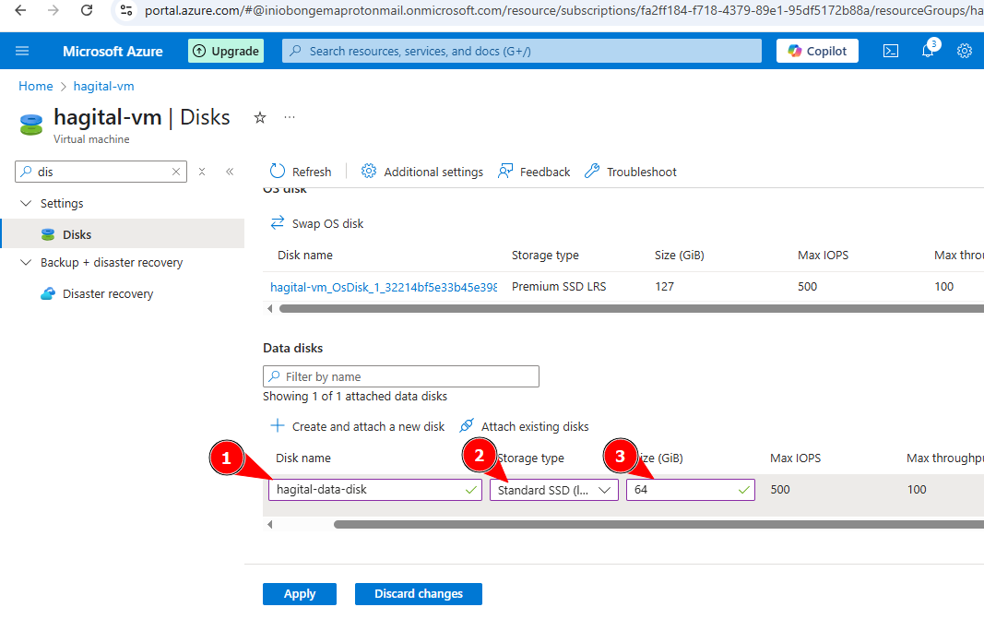984x619 pixels.
Task: Click Attach existing disks
Action: [x=524, y=426]
